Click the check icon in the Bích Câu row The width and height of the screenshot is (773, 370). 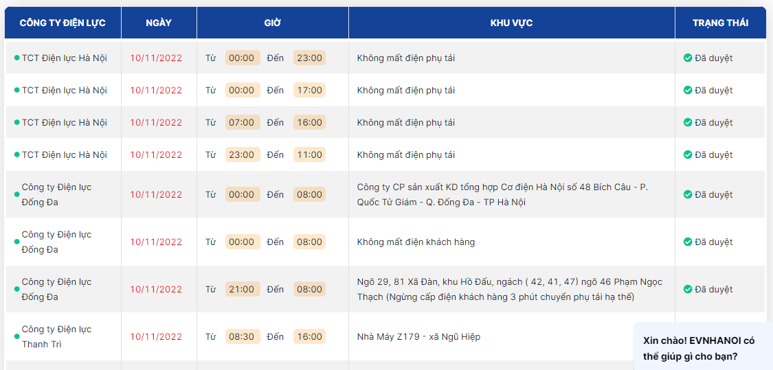(688, 195)
